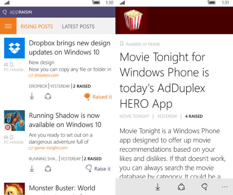
Task: Click the Movie Tonight article headline
Action: click(x=164, y=80)
